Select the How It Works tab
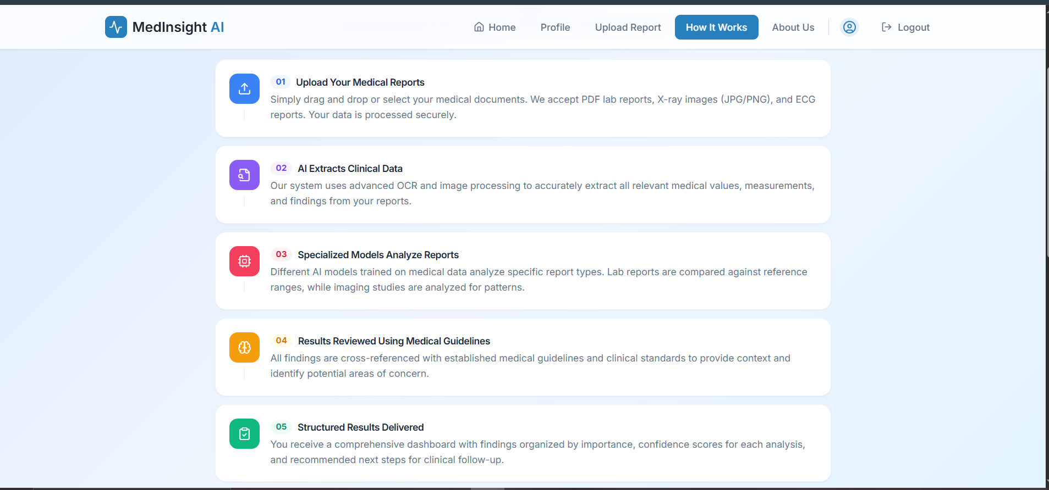The width and height of the screenshot is (1049, 490). tap(716, 27)
